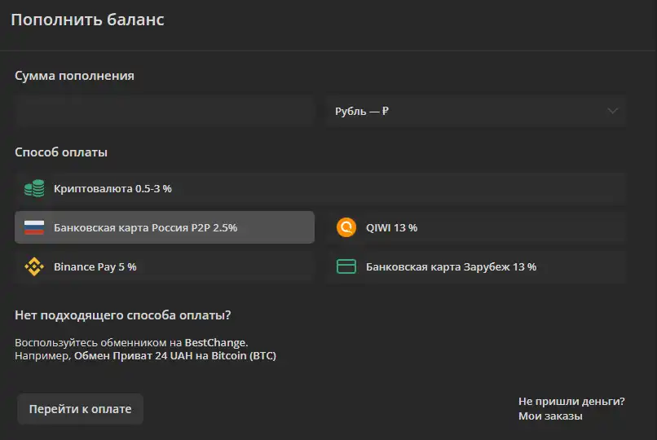Click the yellow Binance Pay logo

pos(34,266)
